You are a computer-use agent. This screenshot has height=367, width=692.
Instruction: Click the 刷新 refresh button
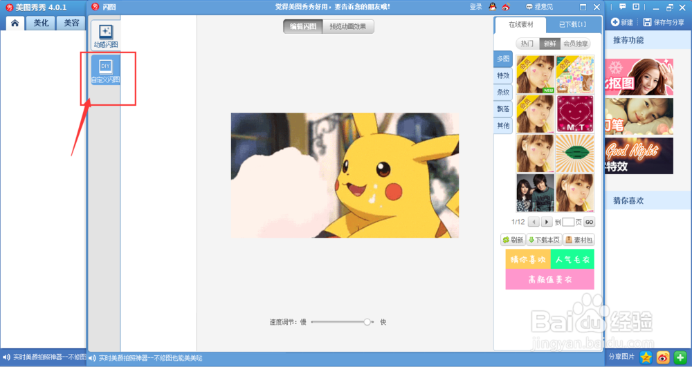[x=513, y=240]
